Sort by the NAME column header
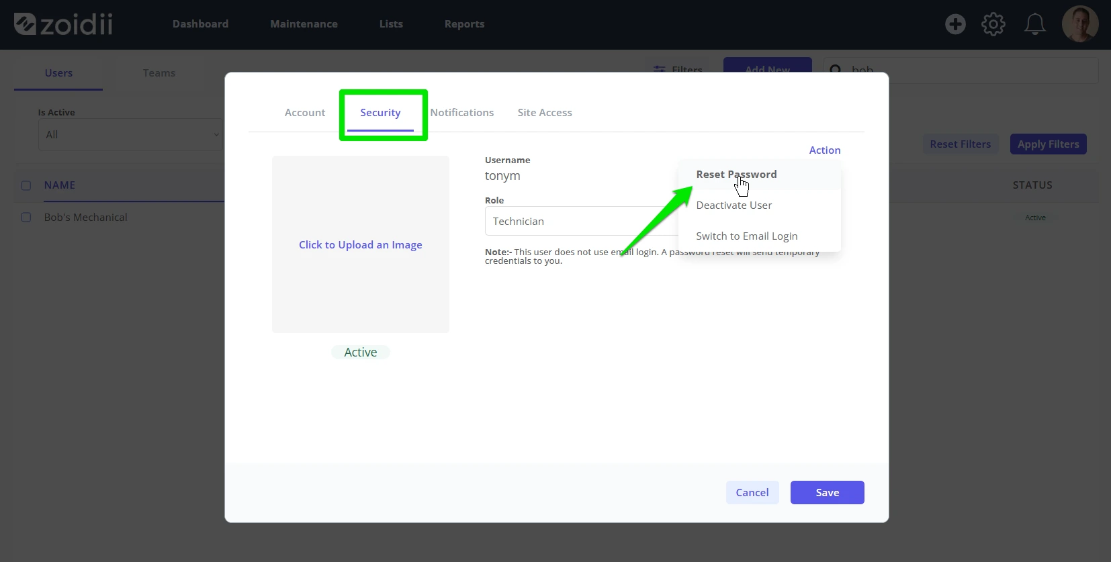This screenshot has width=1111, height=562. pyautogui.click(x=60, y=185)
